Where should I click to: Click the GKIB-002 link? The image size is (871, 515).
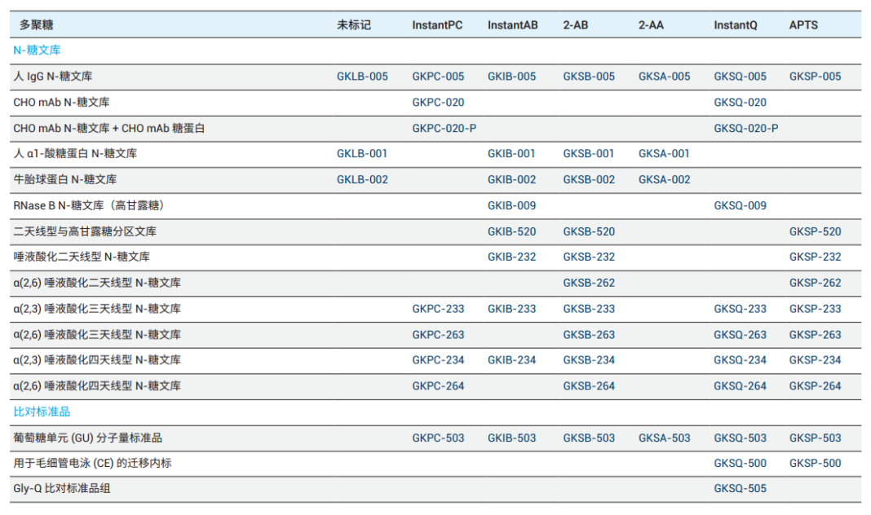click(511, 180)
